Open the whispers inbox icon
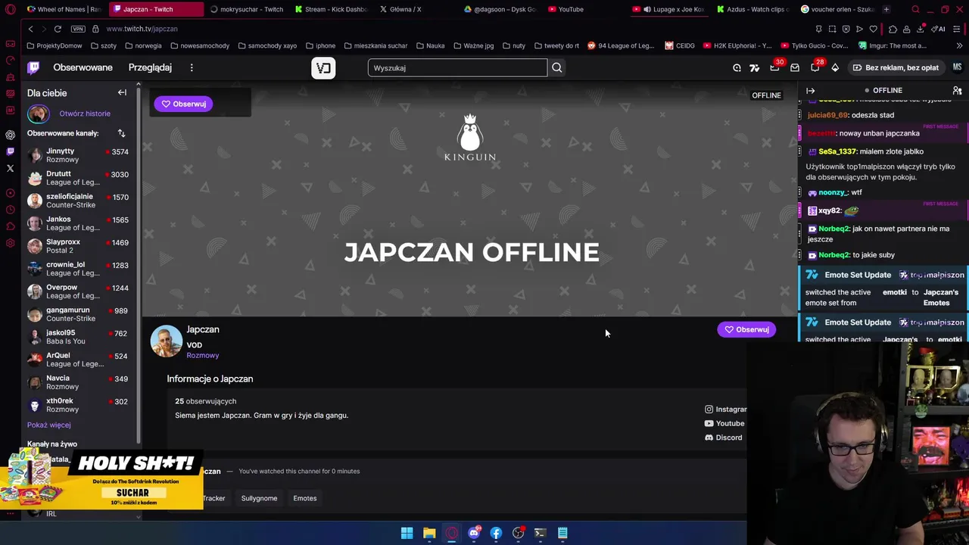 pyautogui.click(x=795, y=67)
